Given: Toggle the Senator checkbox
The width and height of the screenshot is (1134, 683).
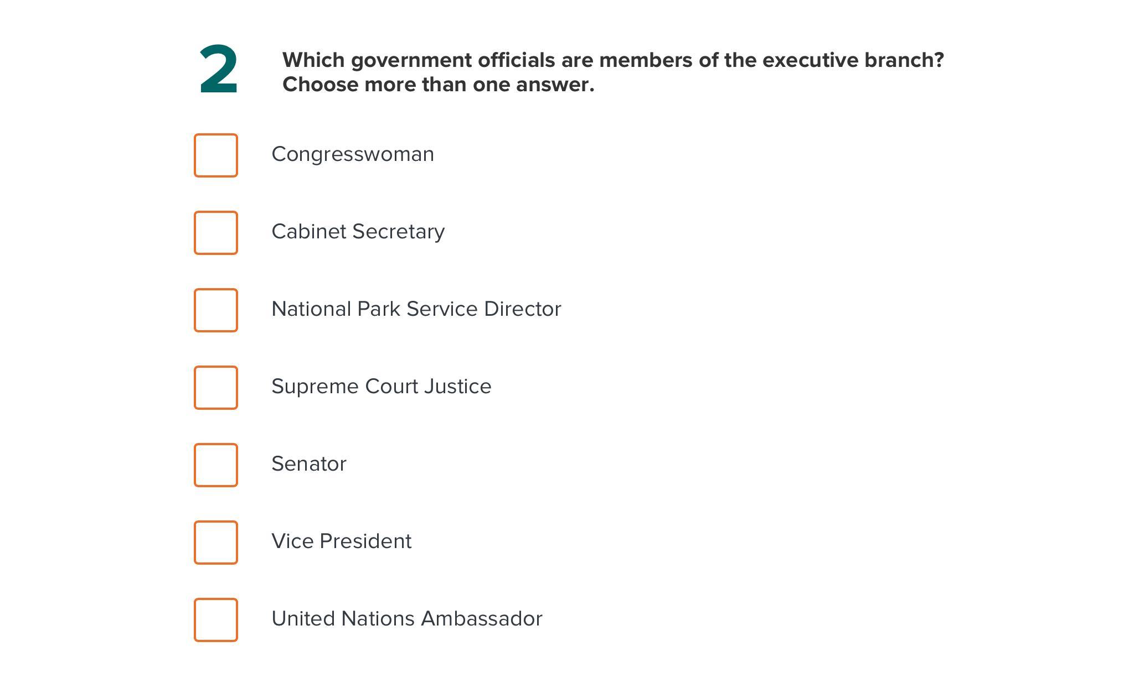Looking at the screenshot, I should pyautogui.click(x=216, y=465).
